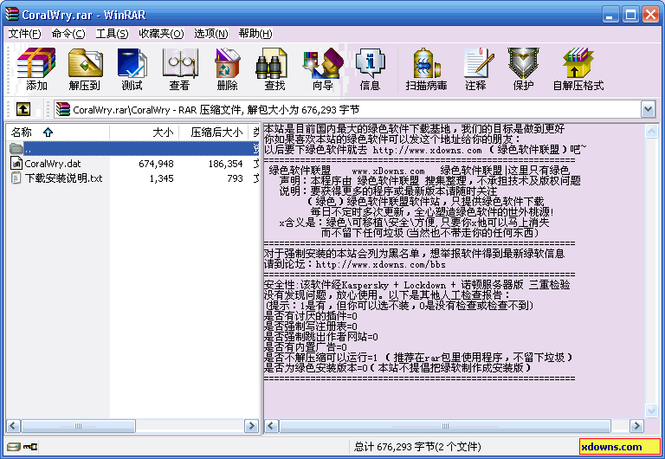Open the Options (选项) menu
665x459 pixels.
click(210, 34)
